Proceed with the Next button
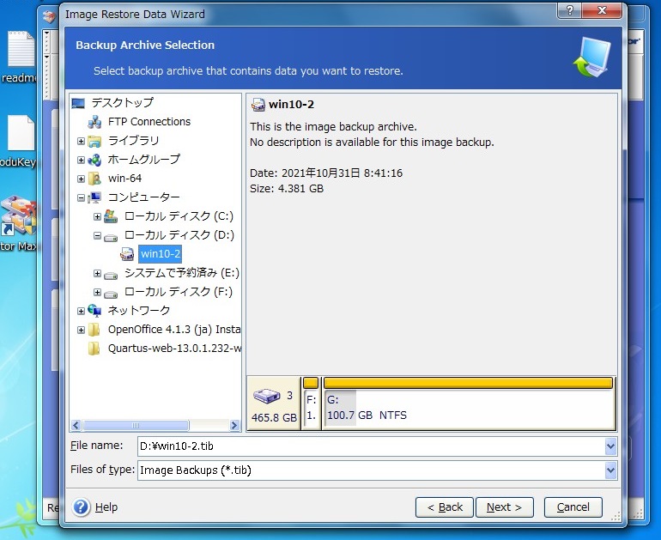Image resolution: width=661 pixels, height=540 pixels. pyautogui.click(x=504, y=507)
